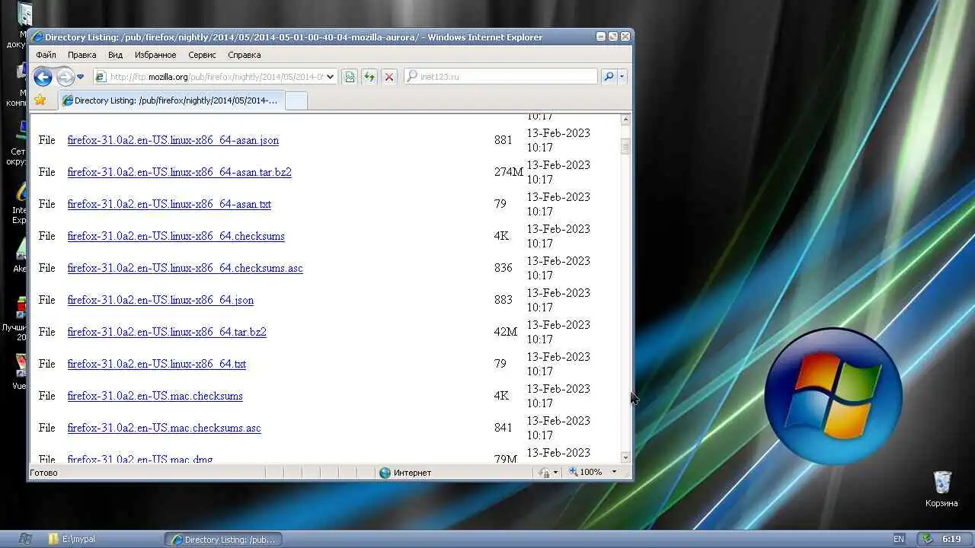Screen dimensions: 975x548
Task: Open the Избранное menu
Action: (x=155, y=55)
